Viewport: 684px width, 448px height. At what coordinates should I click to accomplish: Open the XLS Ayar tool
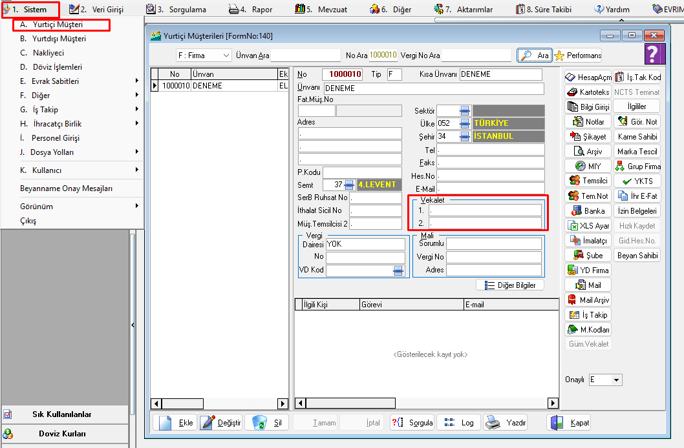click(588, 226)
